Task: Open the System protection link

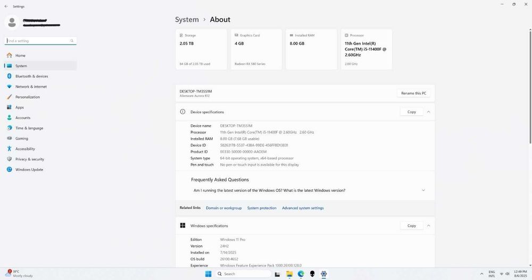Action: (x=262, y=208)
